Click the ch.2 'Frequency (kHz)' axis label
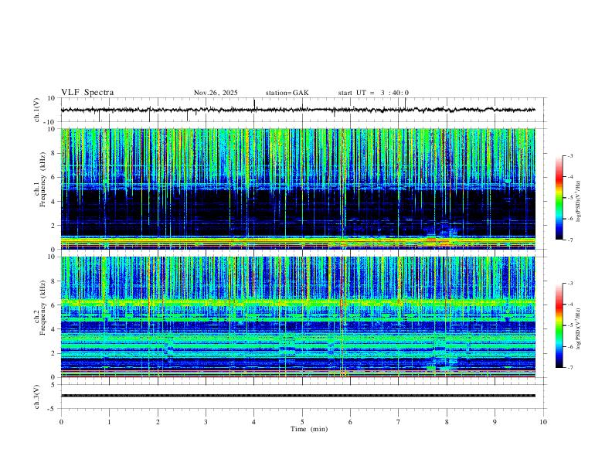The height and width of the screenshot is (473, 612). pos(42,308)
